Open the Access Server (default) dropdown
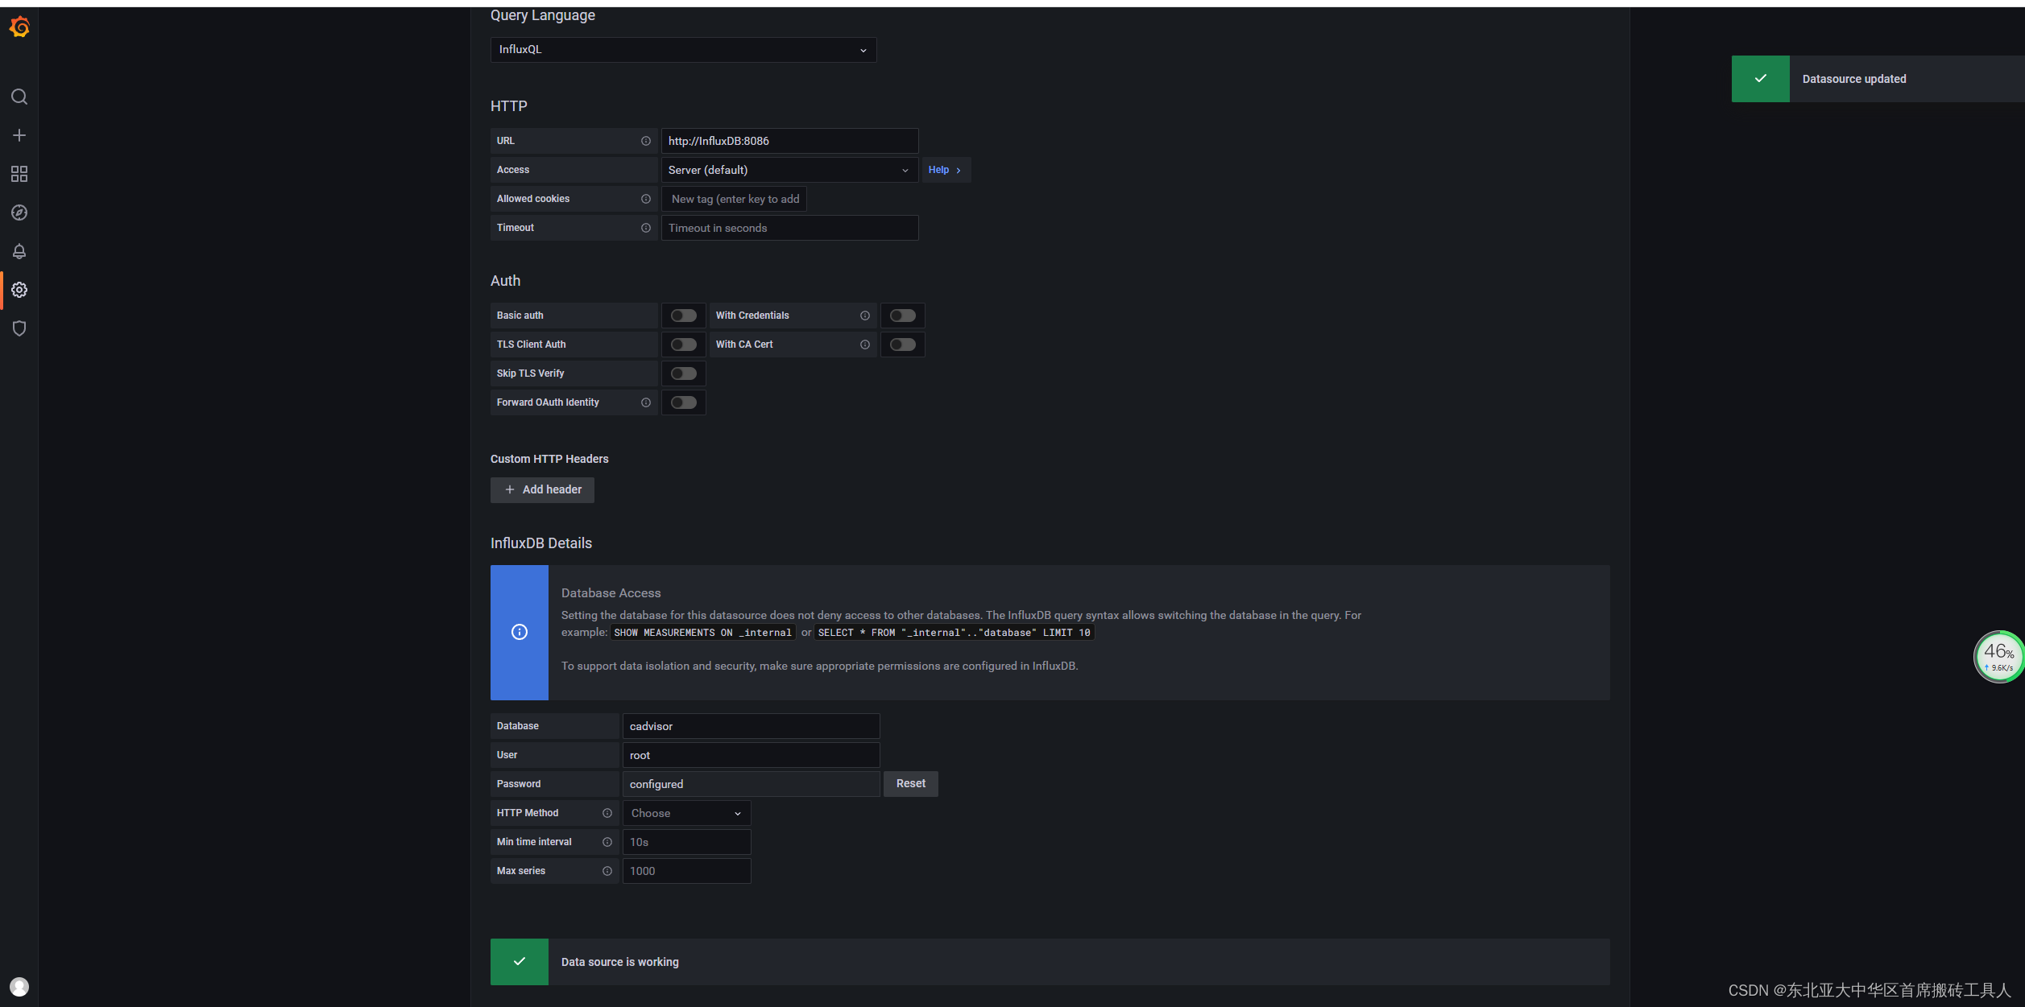The height and width of the screenshot is (1007, 2025). [789, 170]
